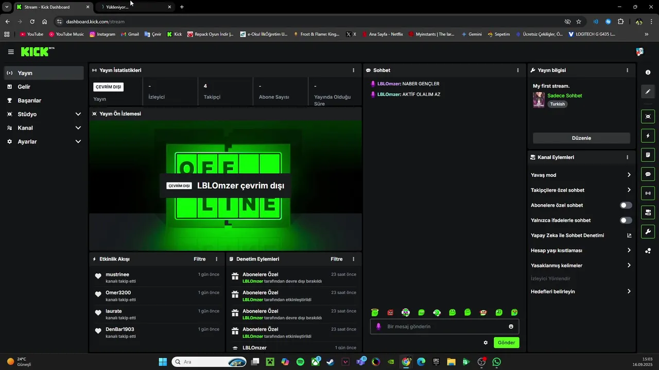Open Yasaklanmış kelimeler options arrow

tap(629, 266)
